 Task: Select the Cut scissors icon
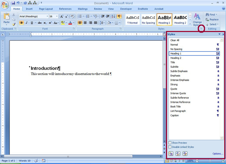click(13, 15)
